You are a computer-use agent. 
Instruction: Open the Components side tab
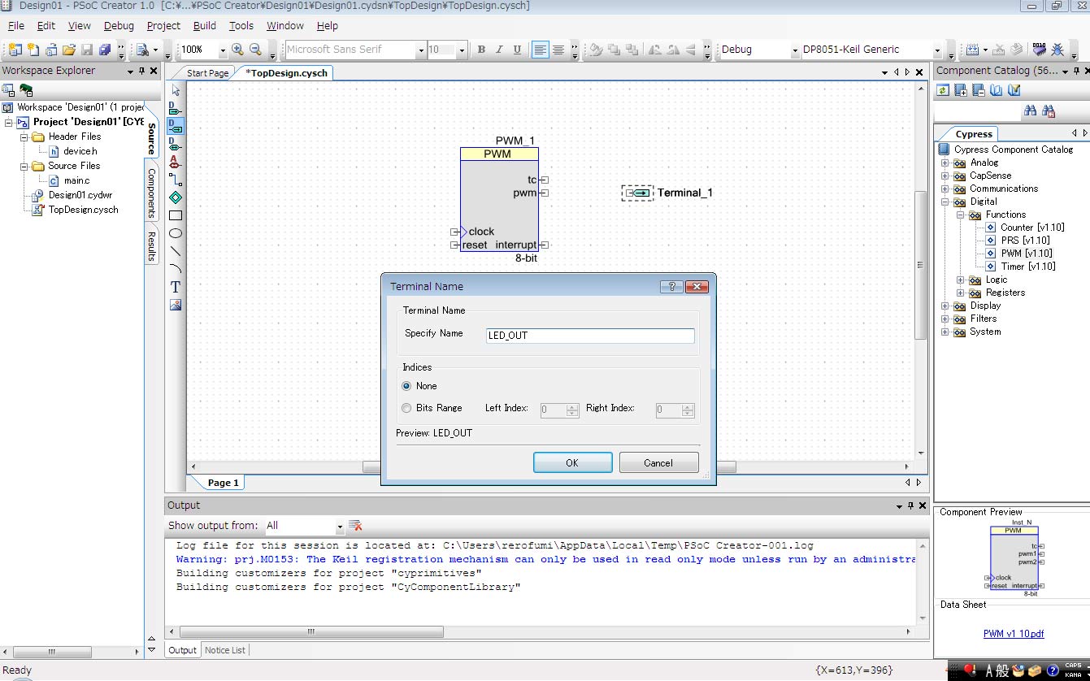tap(151, 193)
